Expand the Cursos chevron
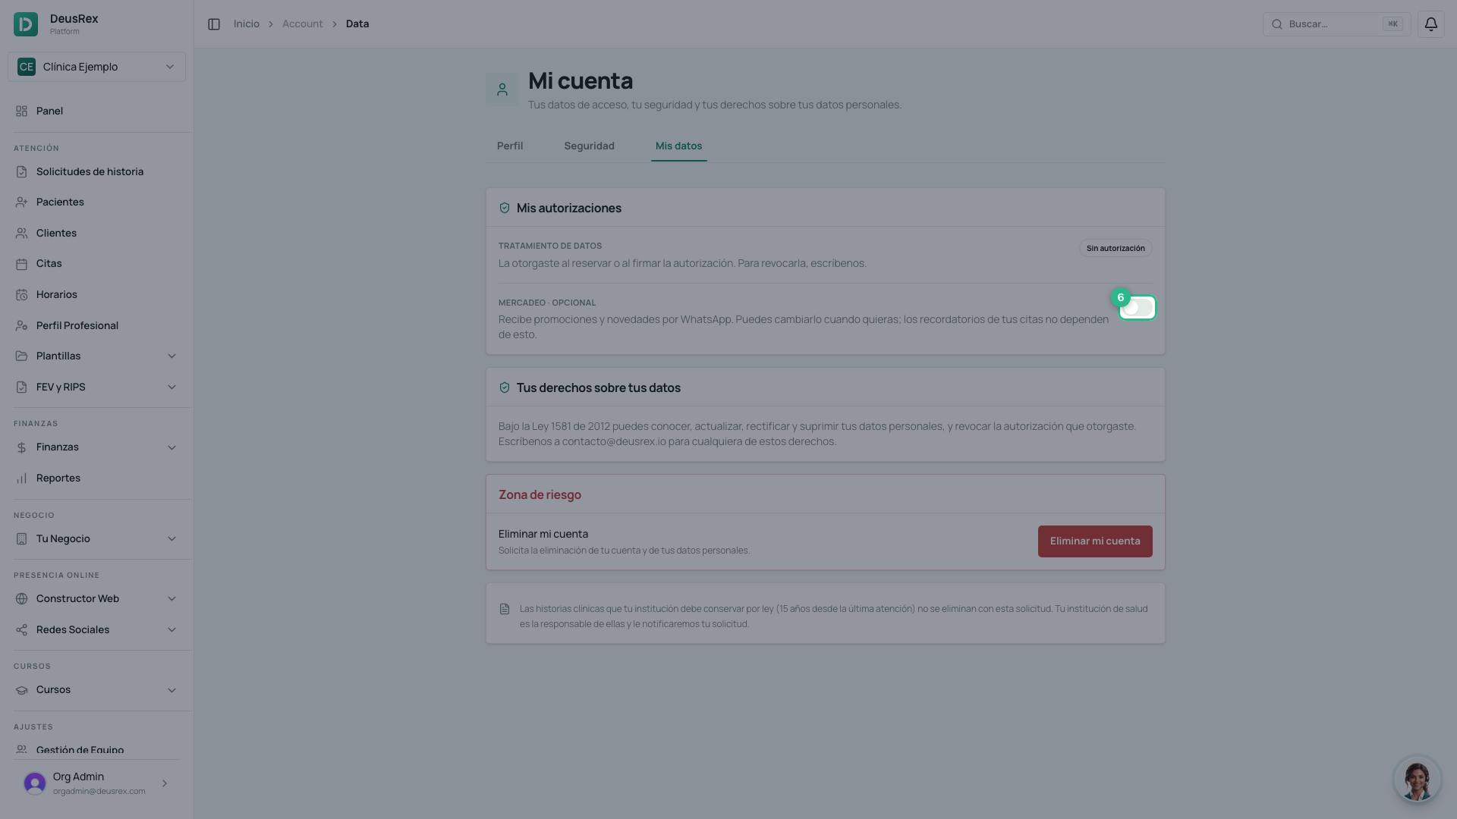Image resolution: width=1457 pixels, height=819 pixels. (172, 690)
